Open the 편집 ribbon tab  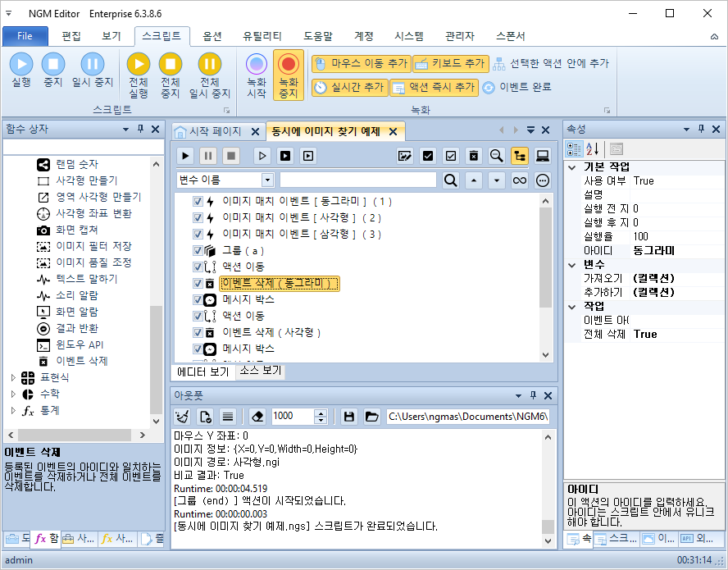71,36
